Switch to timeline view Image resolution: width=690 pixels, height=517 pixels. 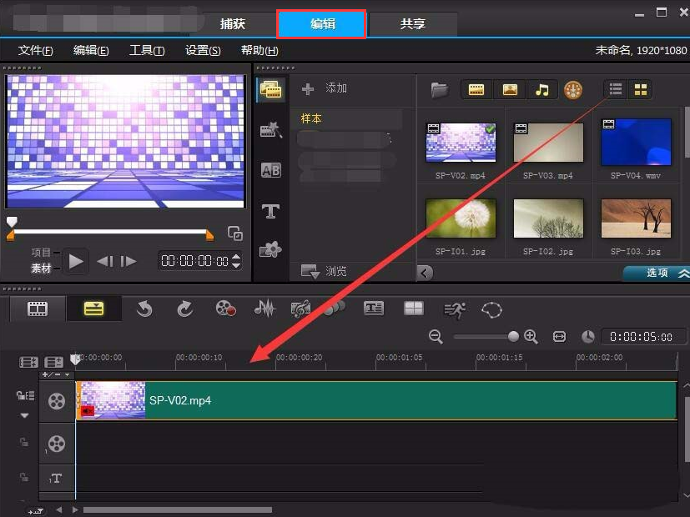93,309
